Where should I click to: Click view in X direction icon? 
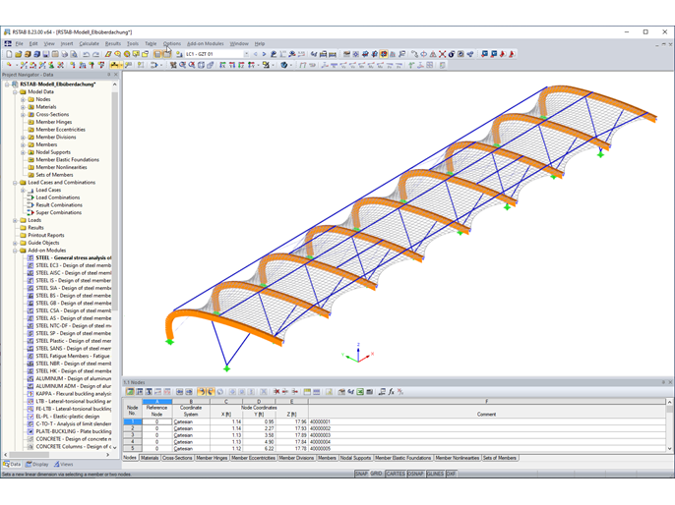pos(222,65)
